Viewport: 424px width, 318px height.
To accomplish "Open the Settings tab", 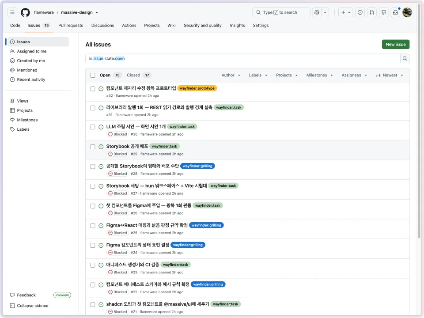I will click(261, 26).
